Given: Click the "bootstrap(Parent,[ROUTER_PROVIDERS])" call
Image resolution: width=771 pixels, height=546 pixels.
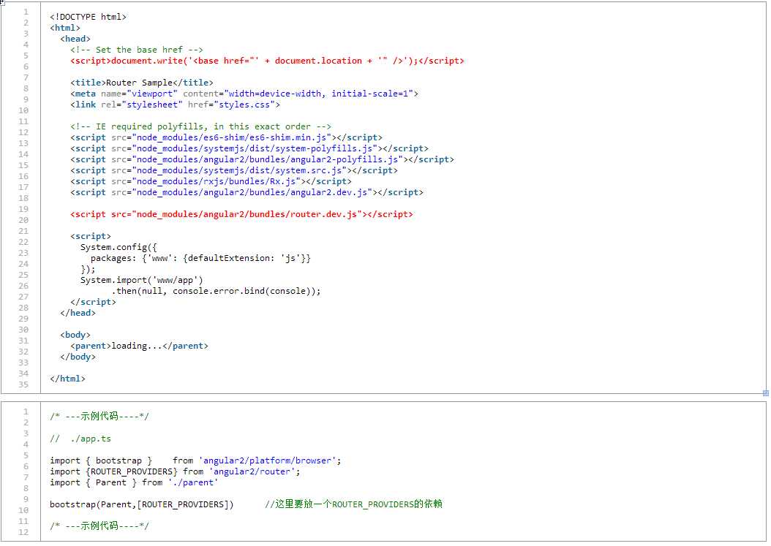Looking at the screenshot, I should pyautogui.click(x=142, y=505).
